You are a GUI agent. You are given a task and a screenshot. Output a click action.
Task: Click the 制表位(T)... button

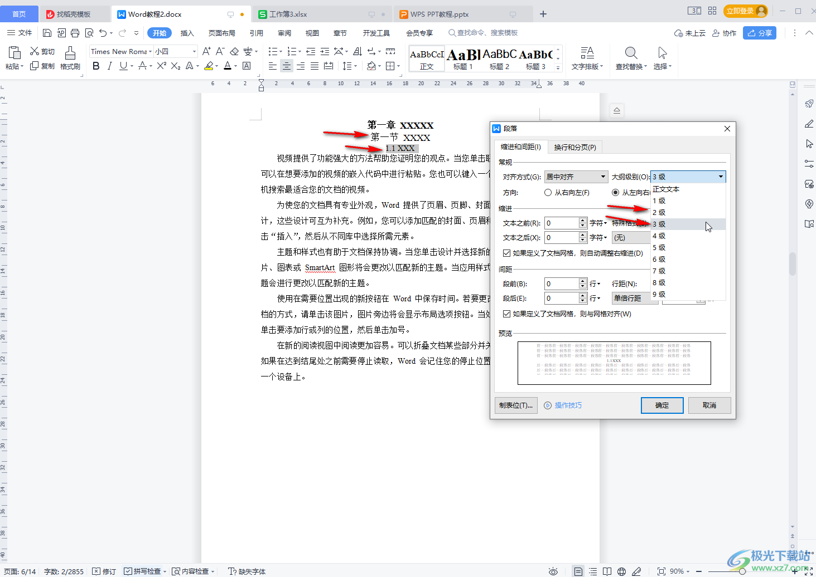pos(516,405)
